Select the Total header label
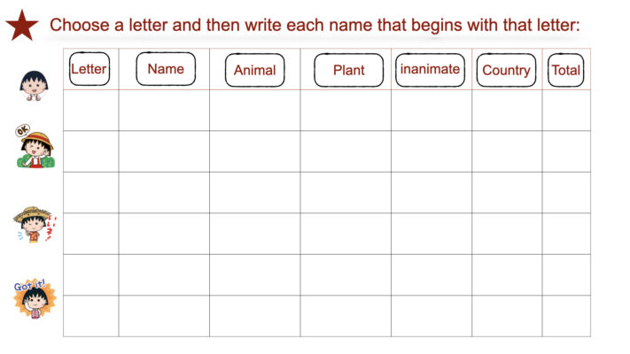The image size is (630, 354). 565,70
